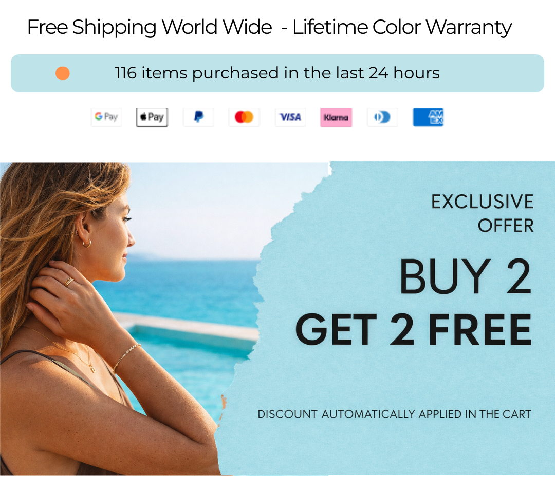Click the GET 2 FREE offer text

413,329
